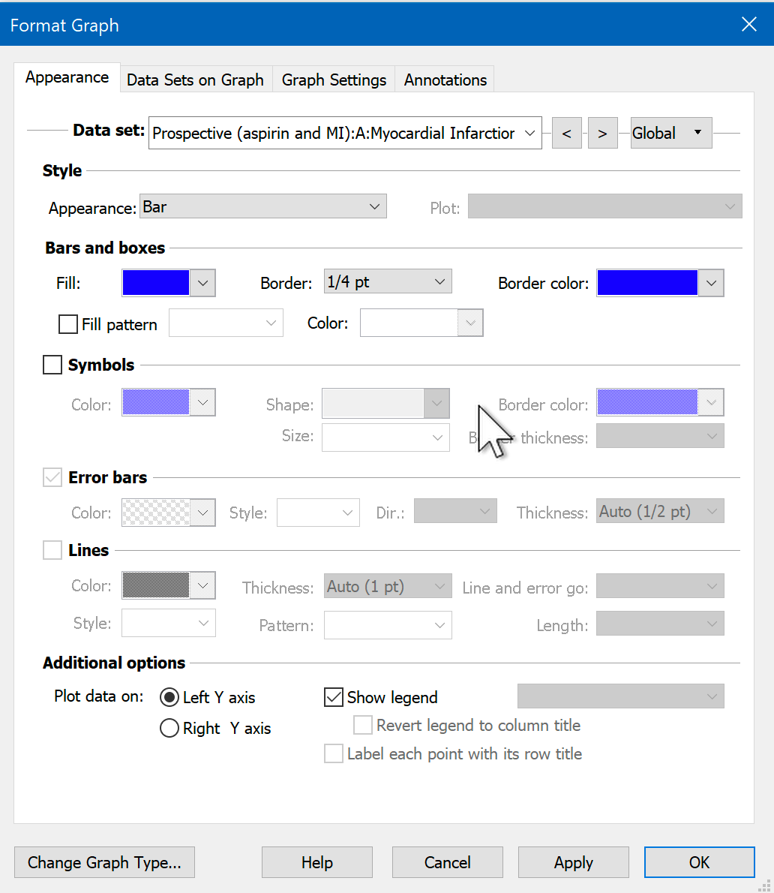This screenshot has width=774, height=893.
Task: Open the Border thickness dropdown showing 1/4 pt
Action: click(387, 283)
